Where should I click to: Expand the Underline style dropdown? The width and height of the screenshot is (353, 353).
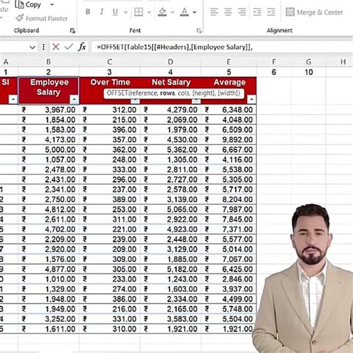(126, 12)
